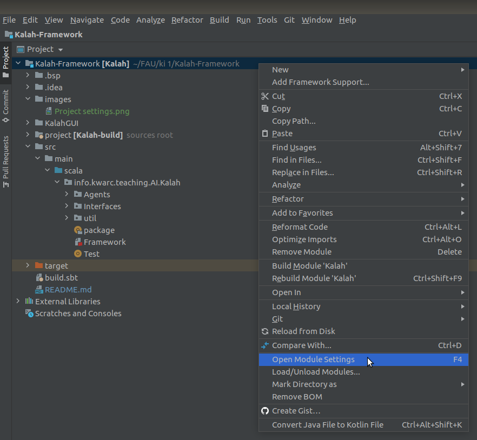The image size is (477, 440).
Task: Choose Convert Java File to Kotlin File
Action: point(363,425)
